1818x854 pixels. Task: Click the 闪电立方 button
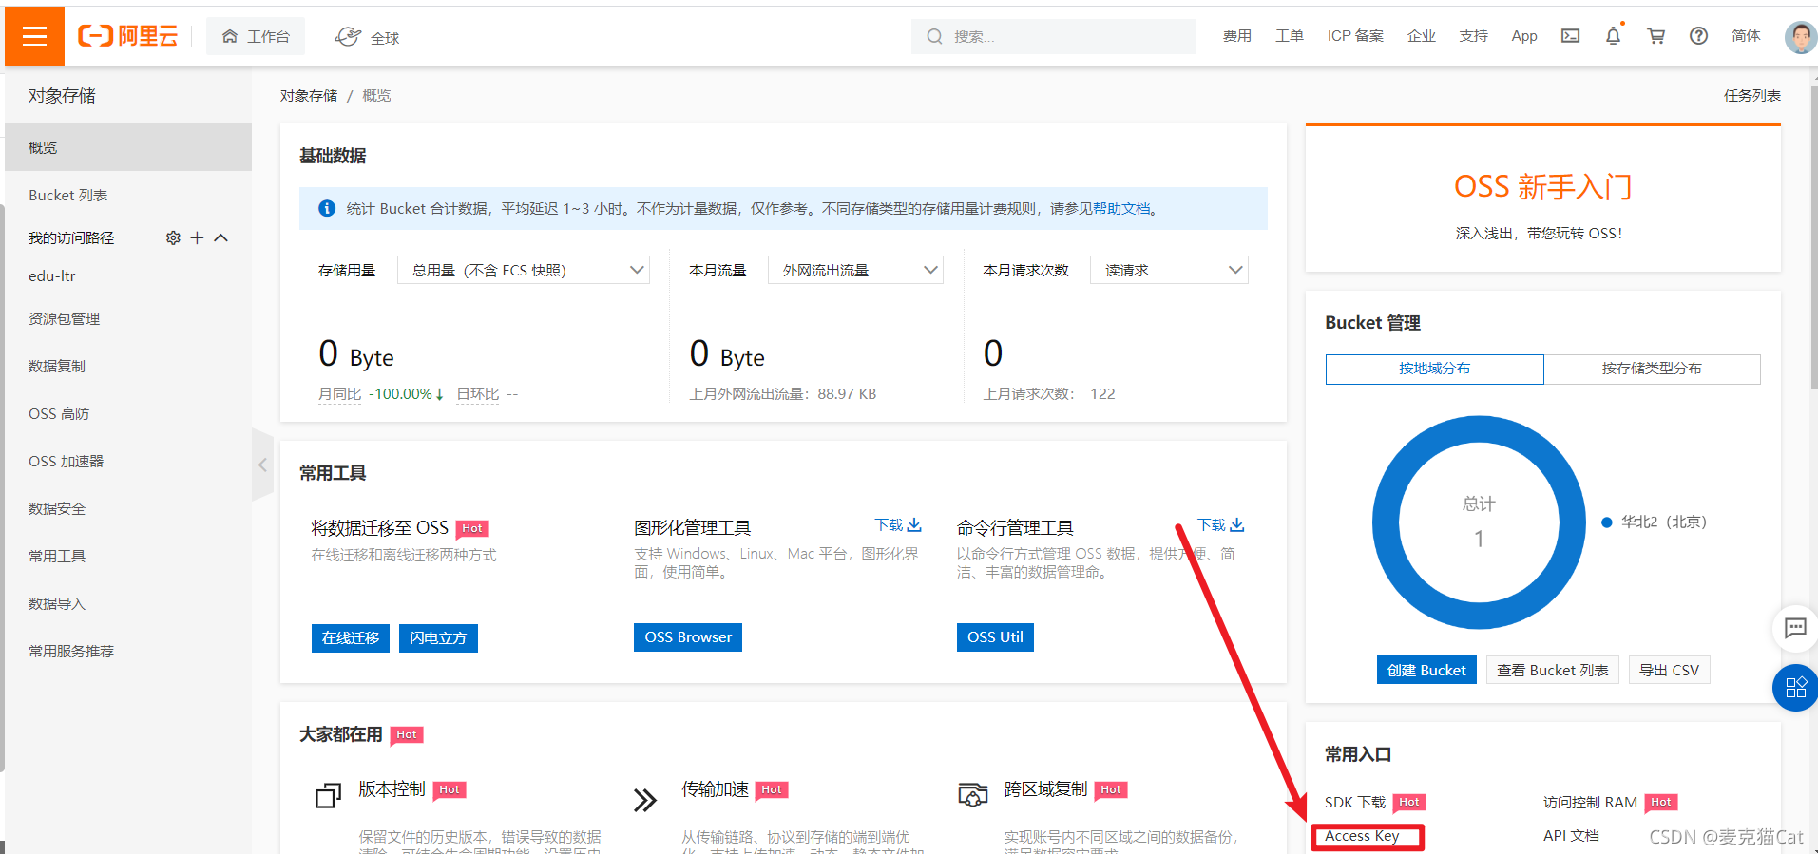point(438,637)
